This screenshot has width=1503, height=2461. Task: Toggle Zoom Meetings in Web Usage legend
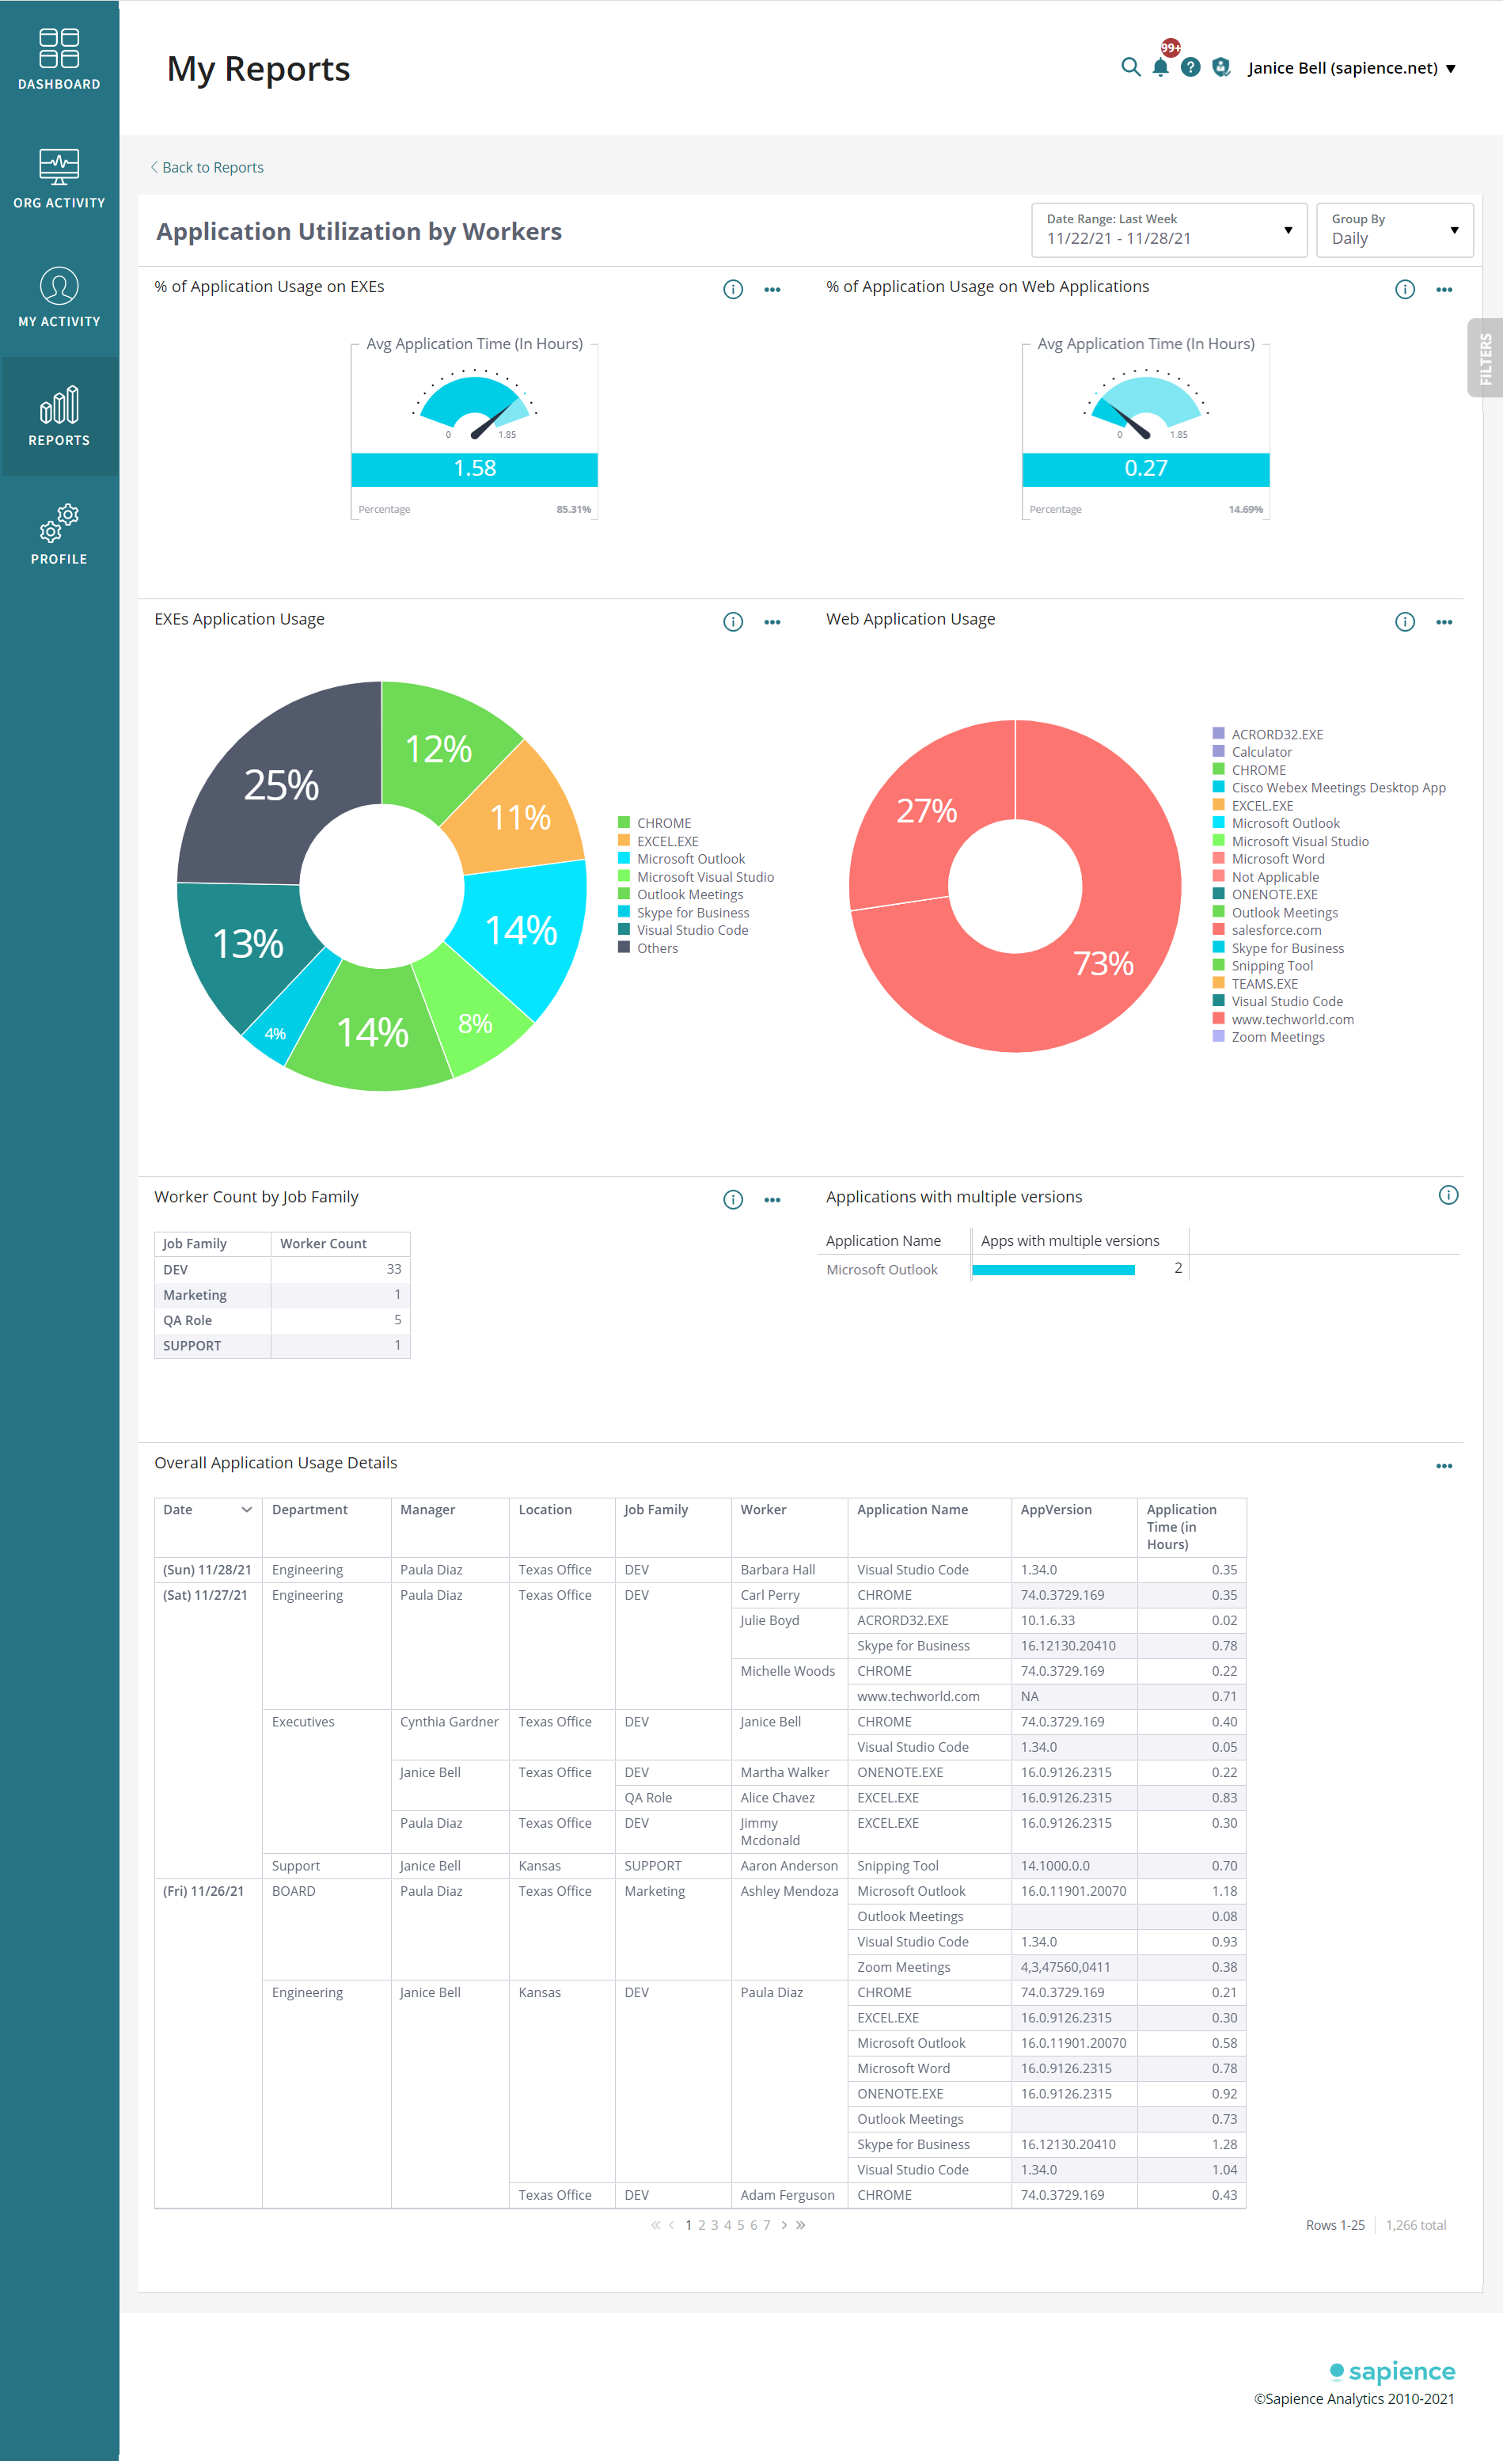tap(1270, 1037)
